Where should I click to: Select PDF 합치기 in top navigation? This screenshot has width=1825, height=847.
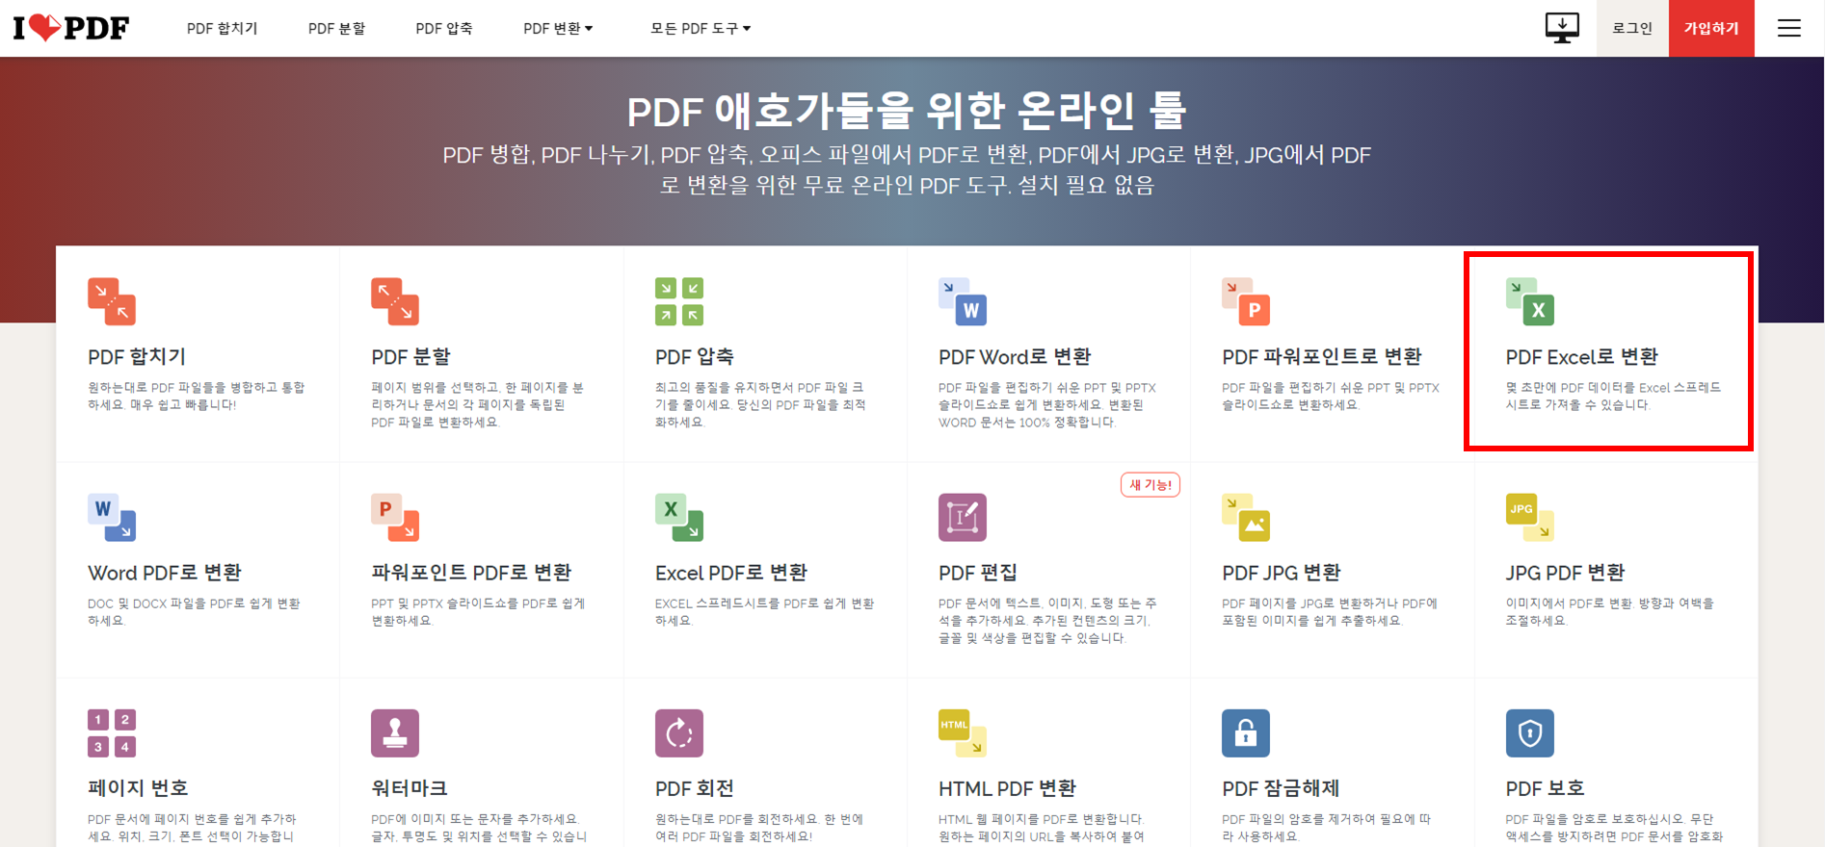223,28
